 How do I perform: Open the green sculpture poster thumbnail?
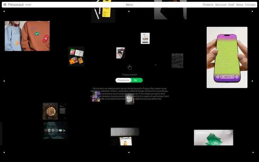pos(213,138)
